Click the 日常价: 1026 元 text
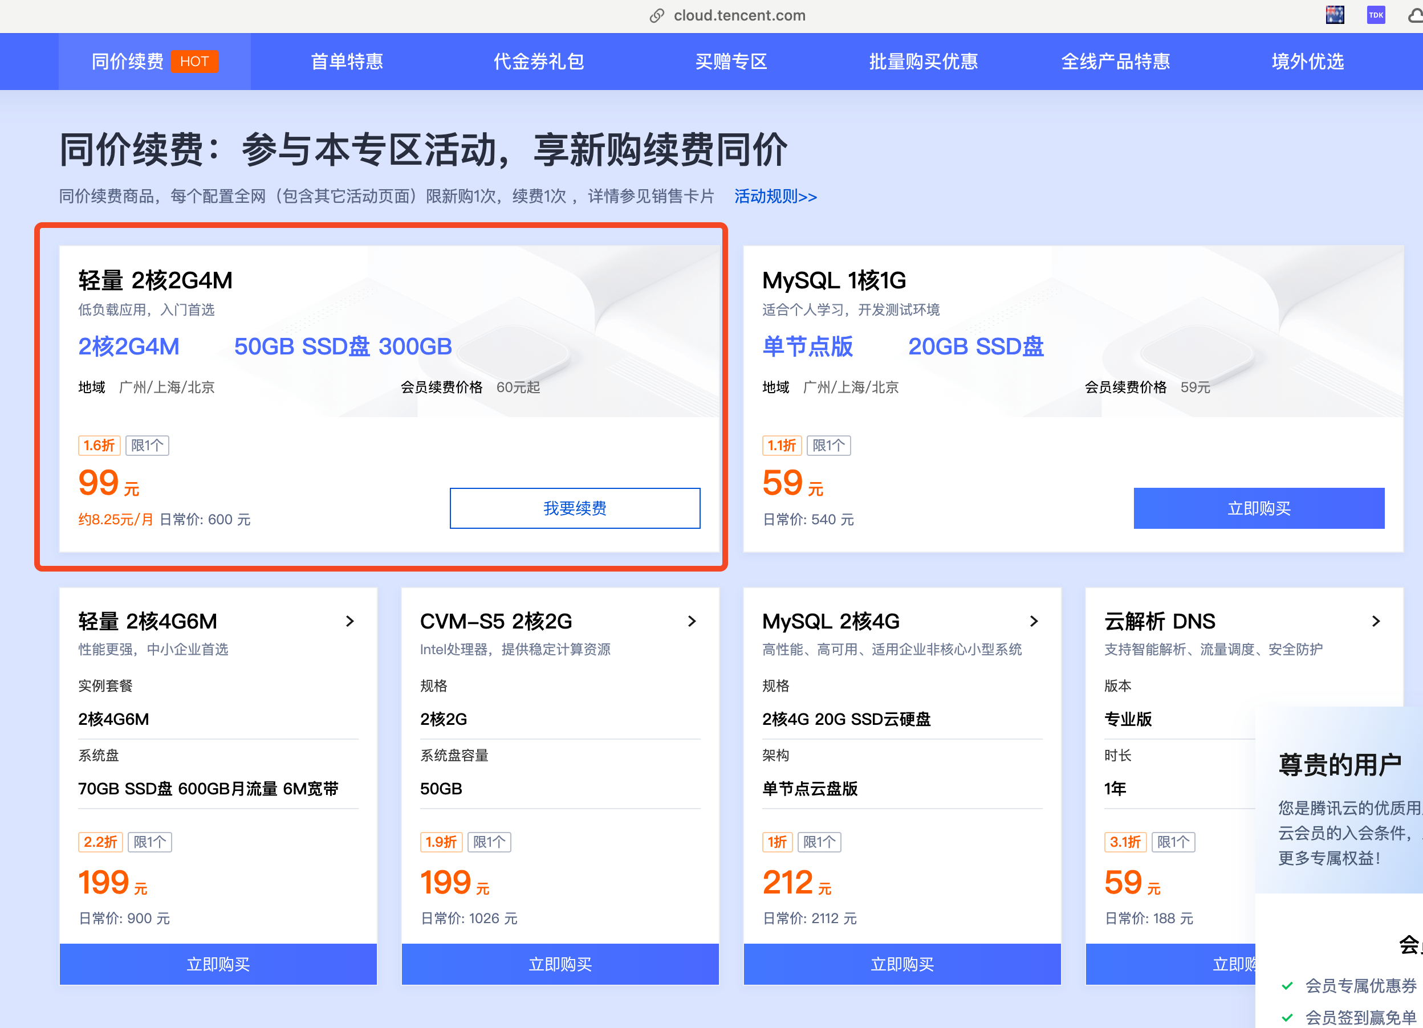Viewport: 1423px width, 1028px height. point(469,918)
